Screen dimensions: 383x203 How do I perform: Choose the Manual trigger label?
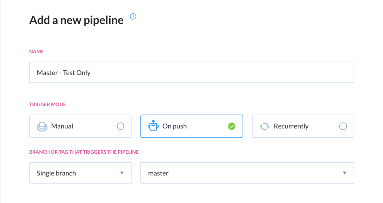point(62,127)
